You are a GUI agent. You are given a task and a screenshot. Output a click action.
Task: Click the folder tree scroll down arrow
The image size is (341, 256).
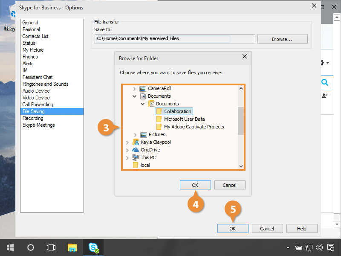point(241,166)
